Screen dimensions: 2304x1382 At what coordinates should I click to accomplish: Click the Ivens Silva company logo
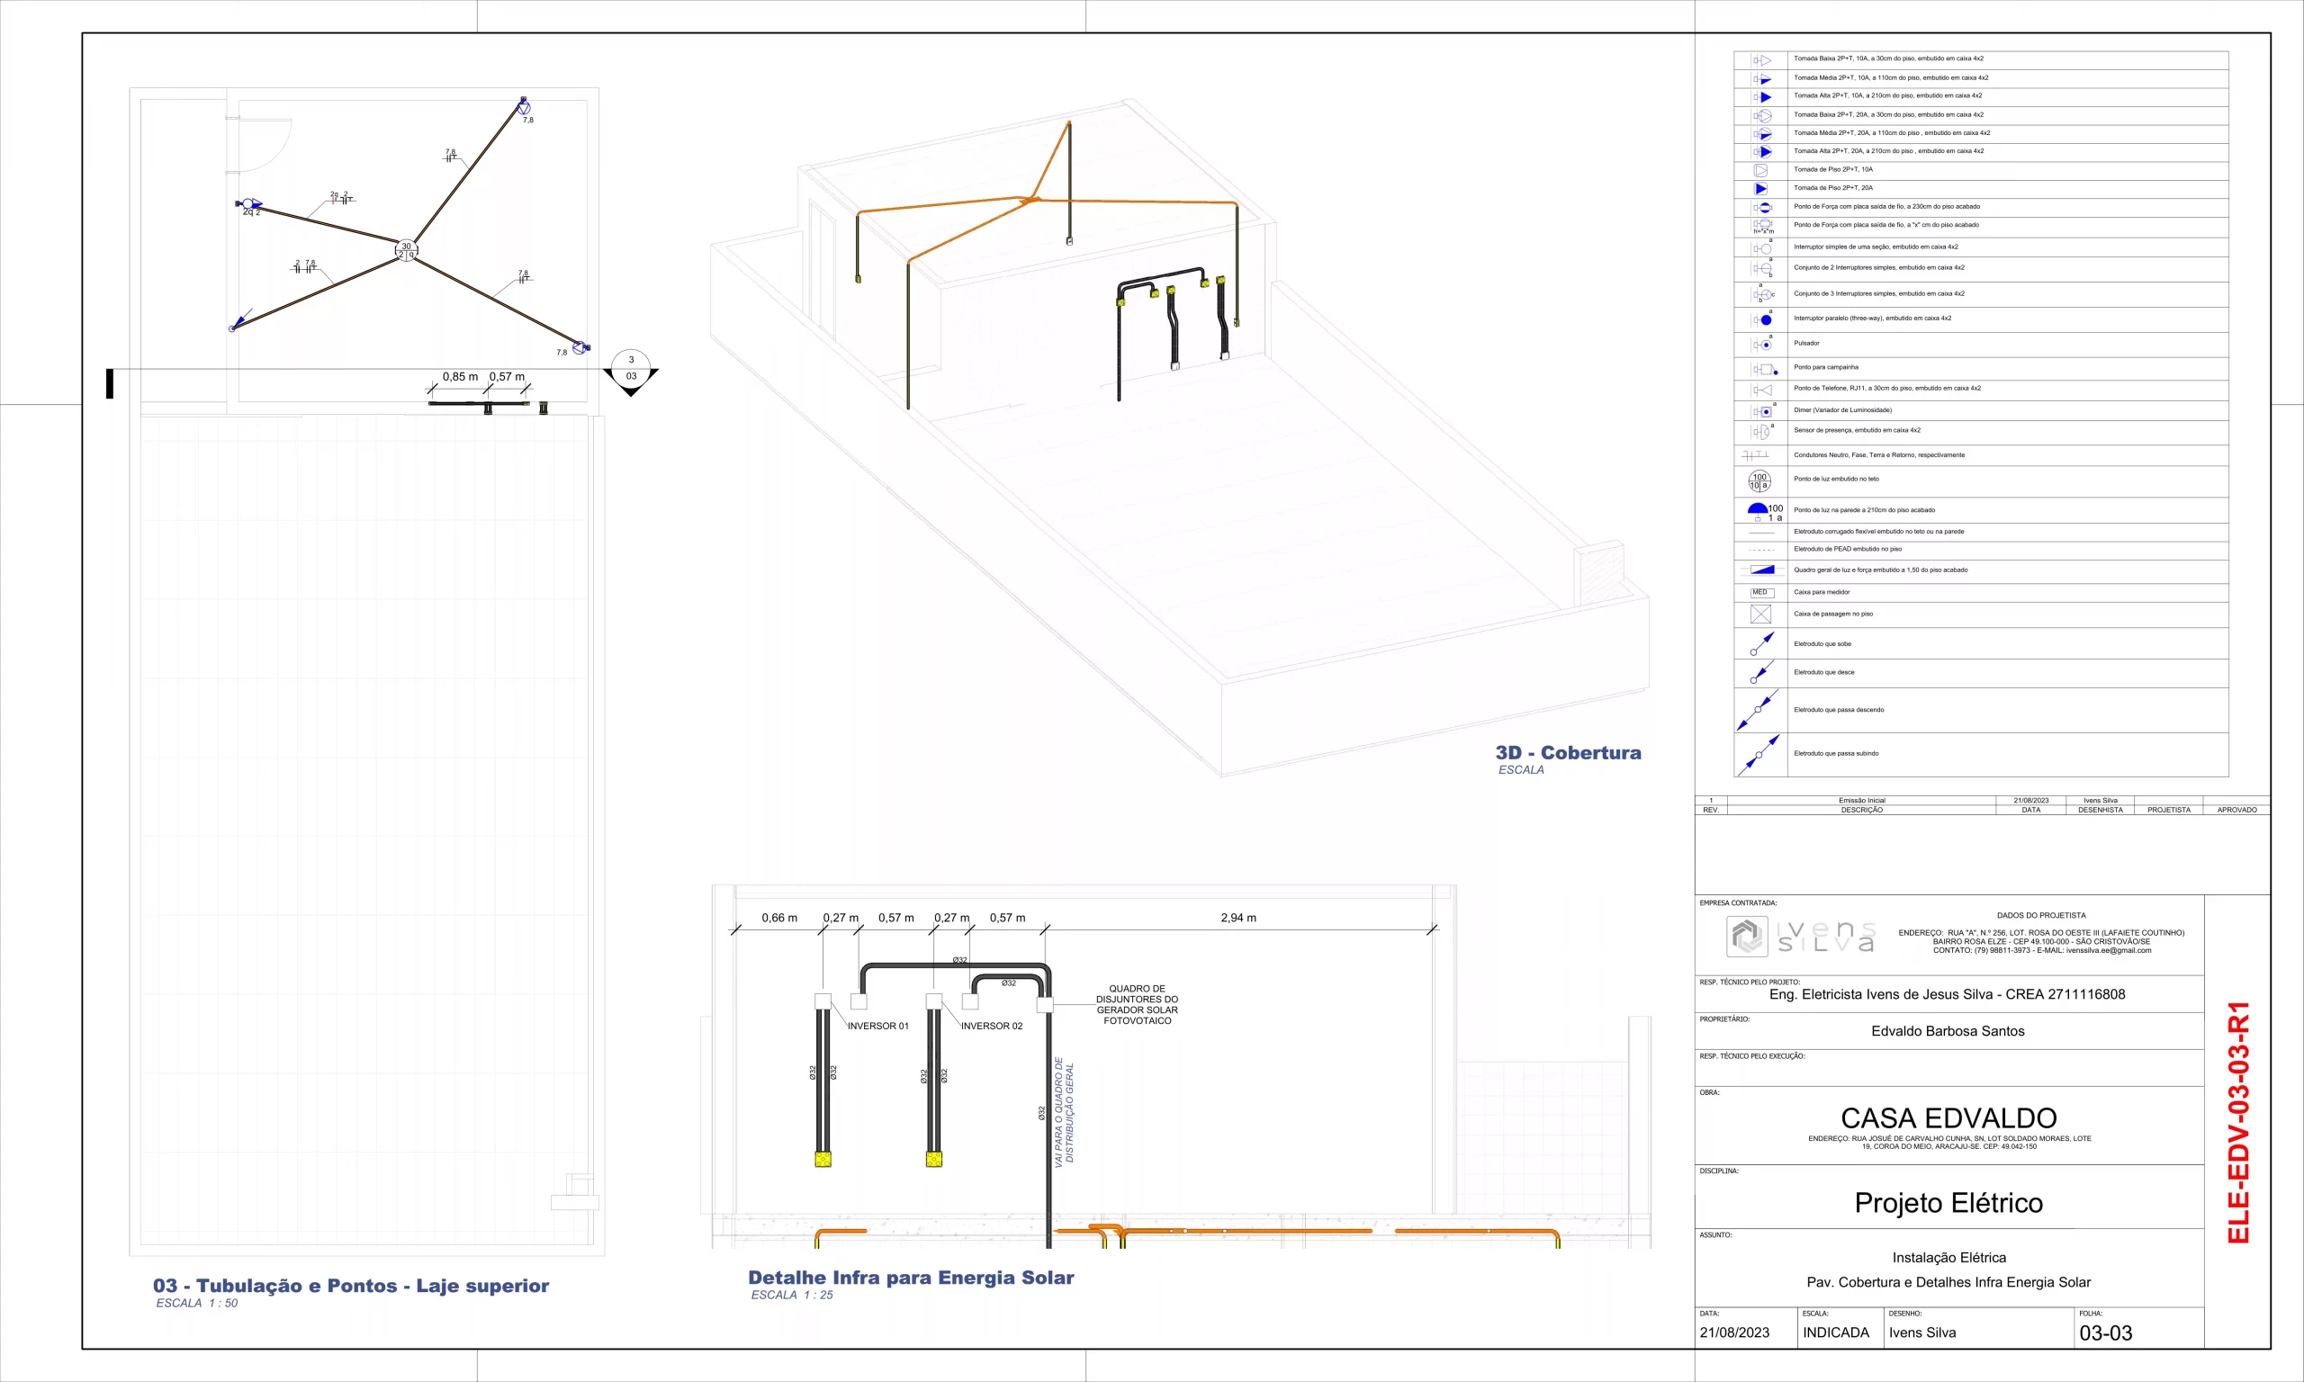[x=1801, y=936]
